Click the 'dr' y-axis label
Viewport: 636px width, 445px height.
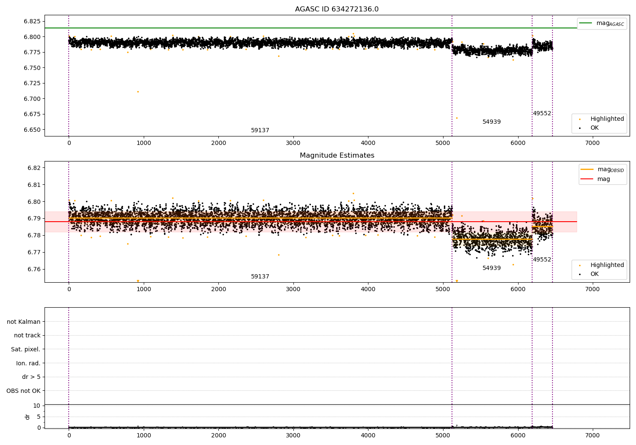pyautogui.click(x=28, y=417)
